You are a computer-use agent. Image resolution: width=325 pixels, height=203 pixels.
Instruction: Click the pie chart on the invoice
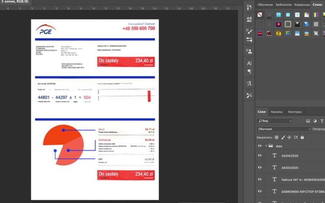pos(63,145)
